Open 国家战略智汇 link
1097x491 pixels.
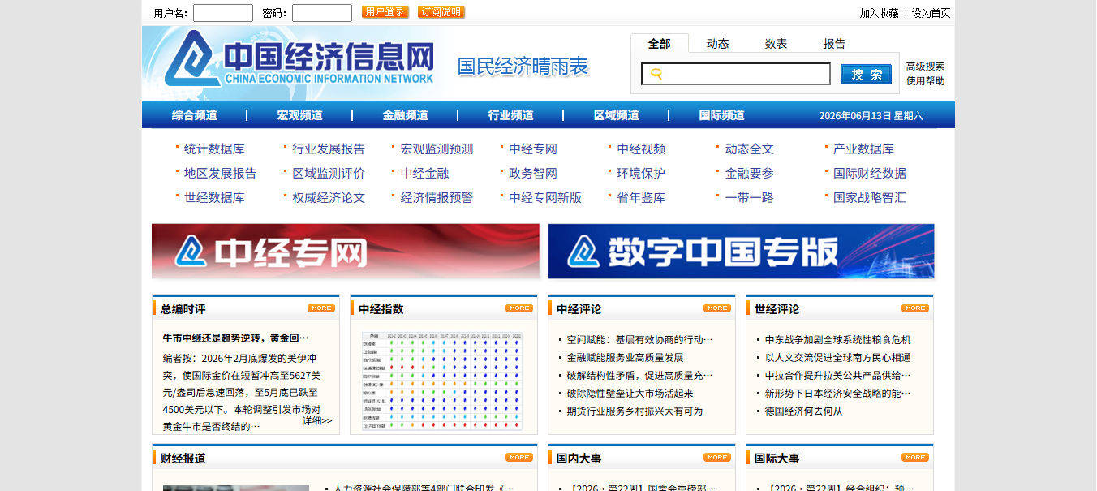[870, 198]
